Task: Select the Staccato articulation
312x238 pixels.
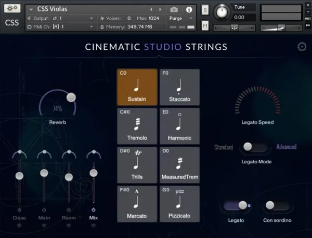Action: pos(179,87)
